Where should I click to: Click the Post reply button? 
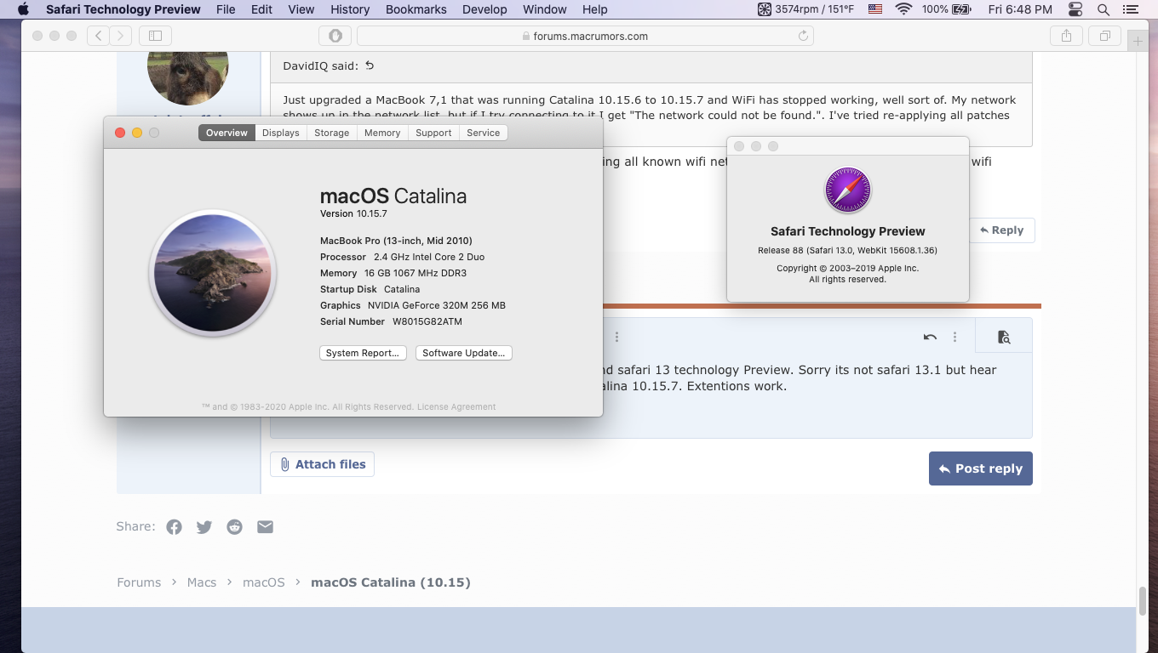[980, 468]
